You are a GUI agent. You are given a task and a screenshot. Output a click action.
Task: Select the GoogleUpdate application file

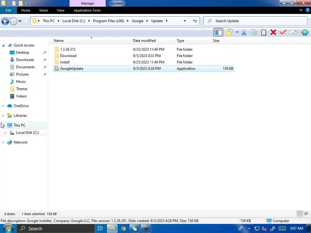[144, 69]
